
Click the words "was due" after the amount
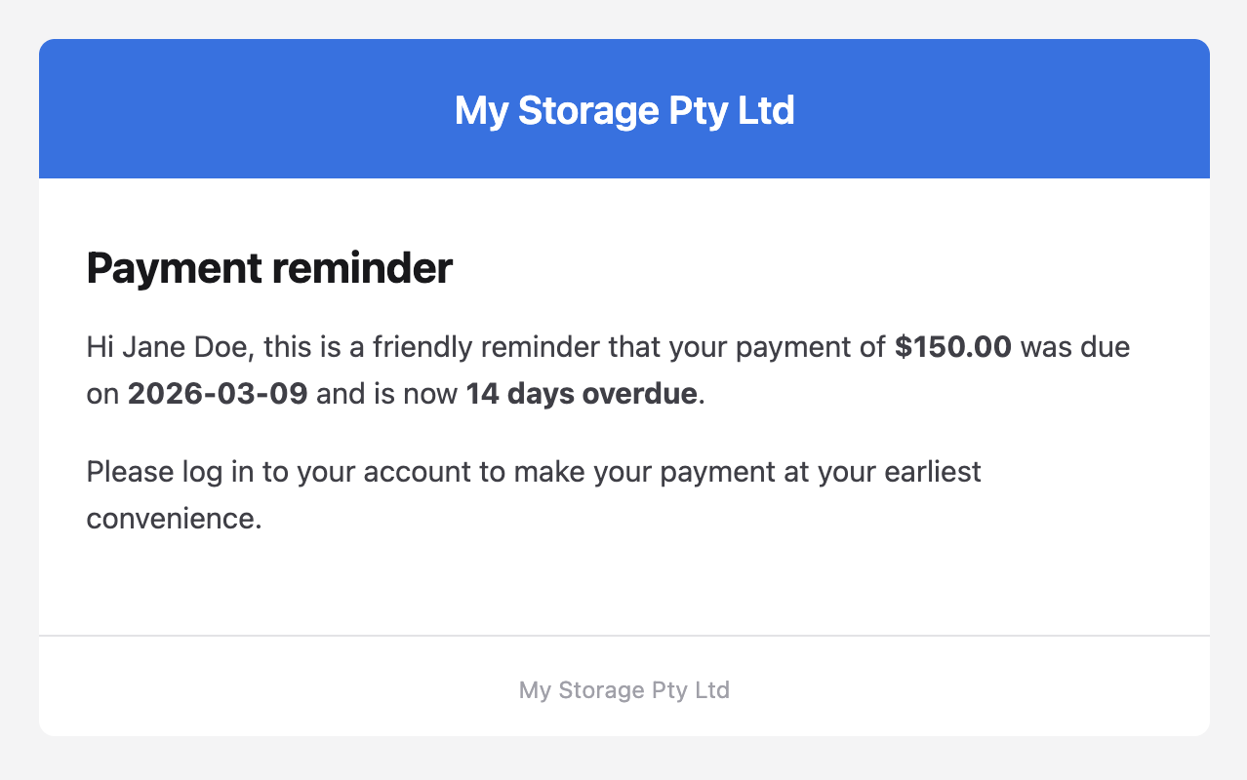1075,347
